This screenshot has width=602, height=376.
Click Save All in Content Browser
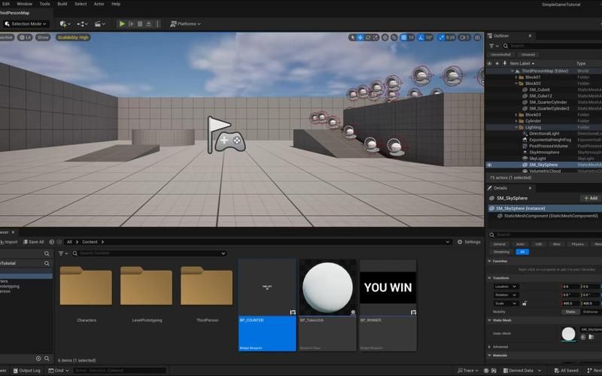[32, 242]
